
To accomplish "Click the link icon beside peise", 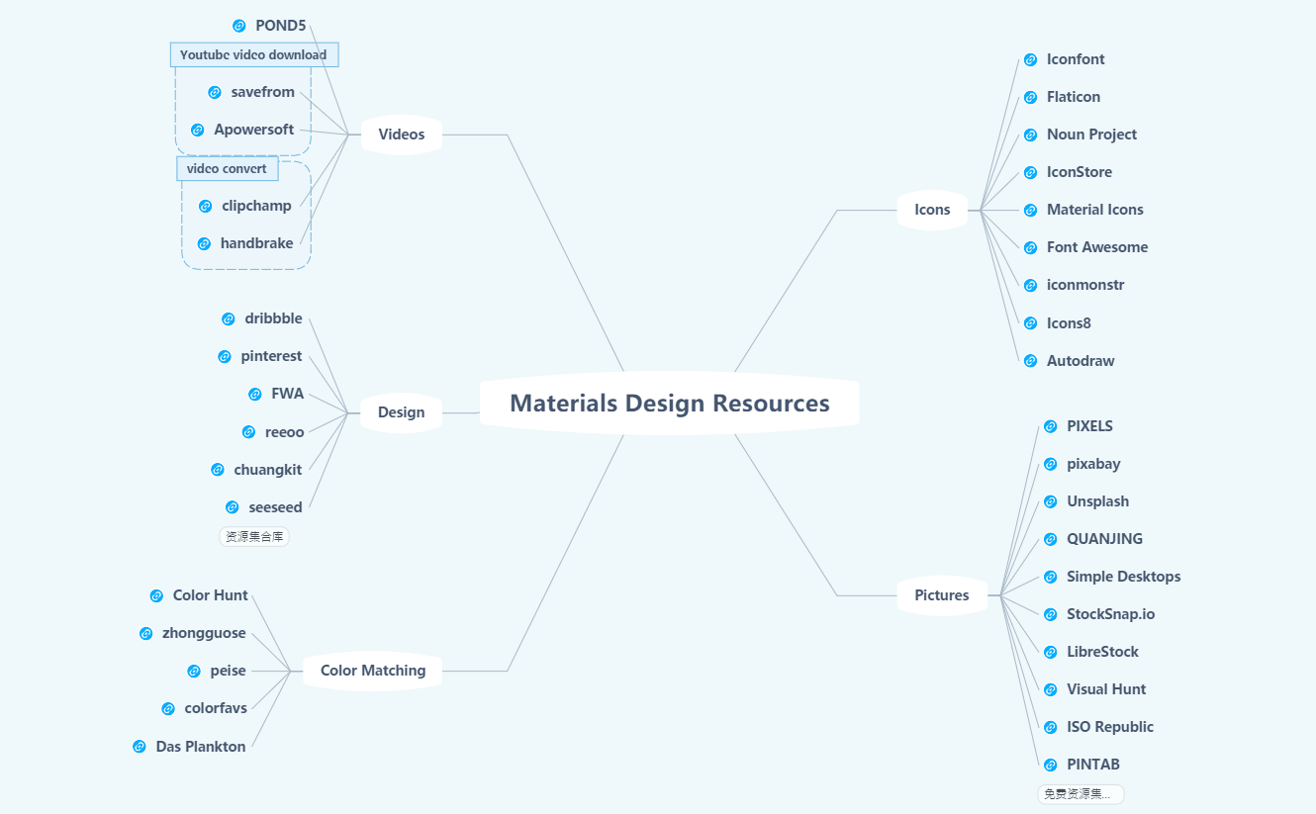I will pos(194,671).
